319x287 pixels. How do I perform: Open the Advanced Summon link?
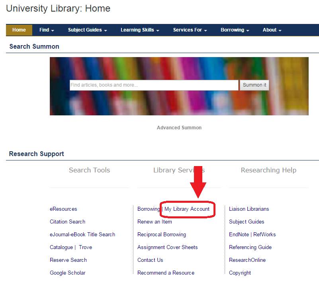pos(179,128)
